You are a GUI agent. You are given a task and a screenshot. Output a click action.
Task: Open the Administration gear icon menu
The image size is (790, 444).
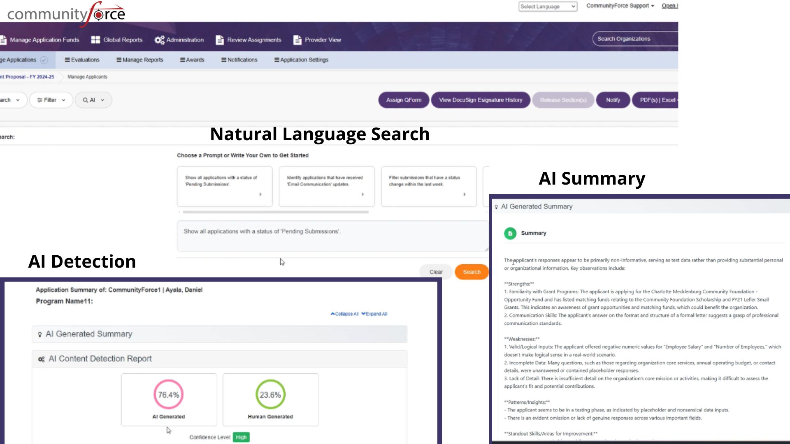coord(160,39)
